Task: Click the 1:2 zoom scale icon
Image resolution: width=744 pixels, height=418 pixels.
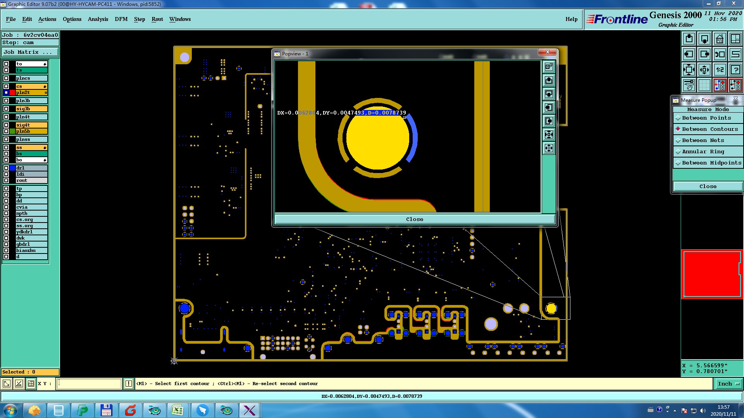Action: pos(720,70)
